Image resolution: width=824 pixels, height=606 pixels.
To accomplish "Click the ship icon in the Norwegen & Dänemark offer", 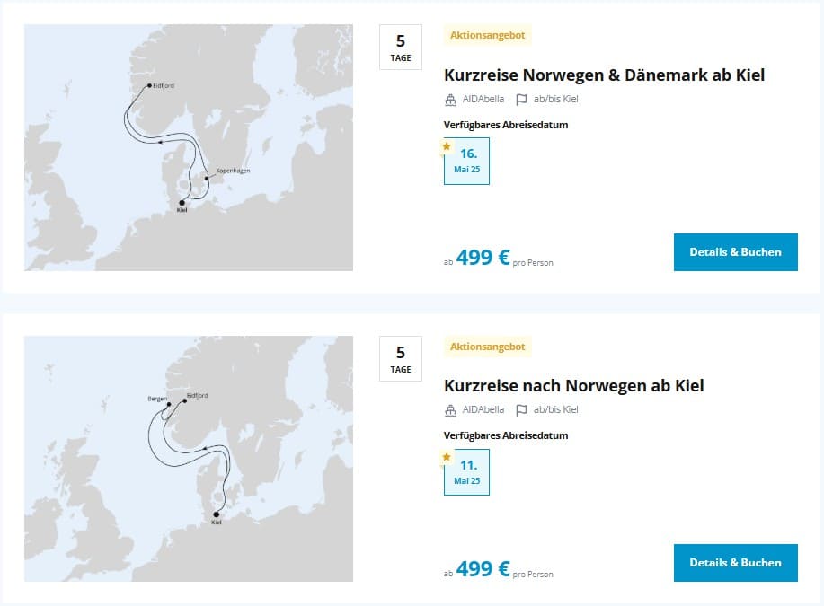I will click(x=451, y=100).
